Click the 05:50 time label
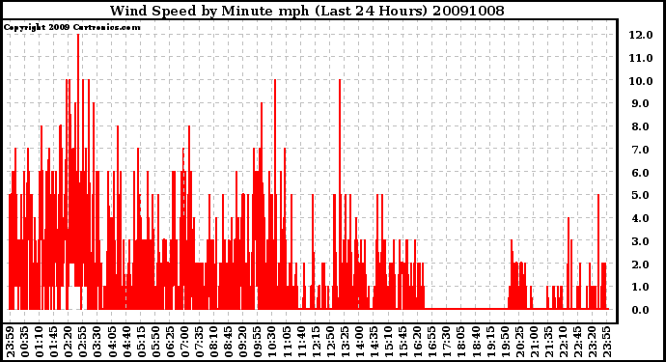 [155, 343]
